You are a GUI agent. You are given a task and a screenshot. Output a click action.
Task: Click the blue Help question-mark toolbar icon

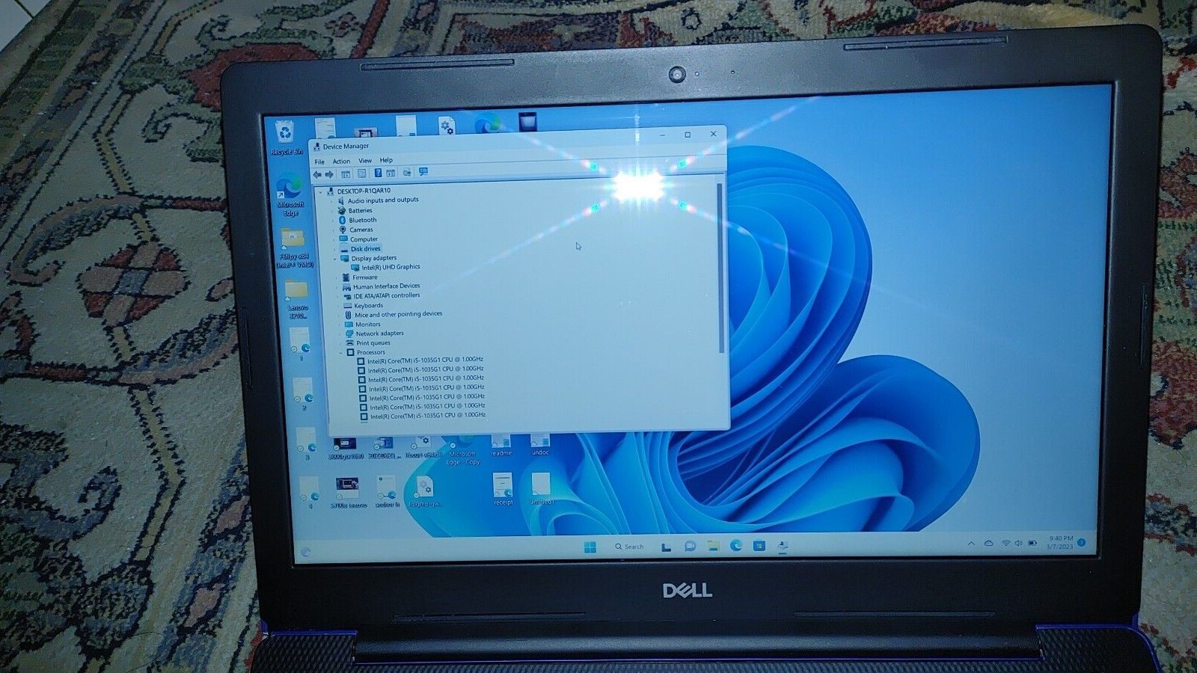pos(378,173)
